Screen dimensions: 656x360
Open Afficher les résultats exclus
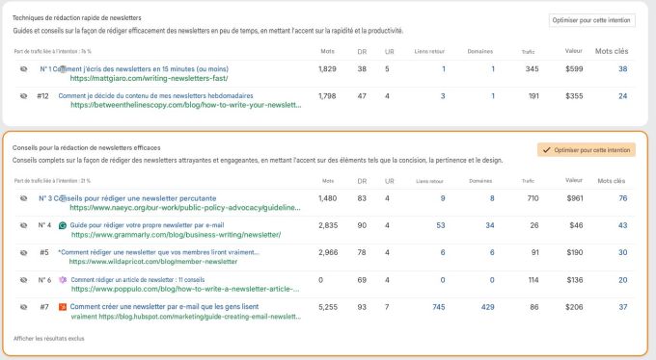coord(48,338)
